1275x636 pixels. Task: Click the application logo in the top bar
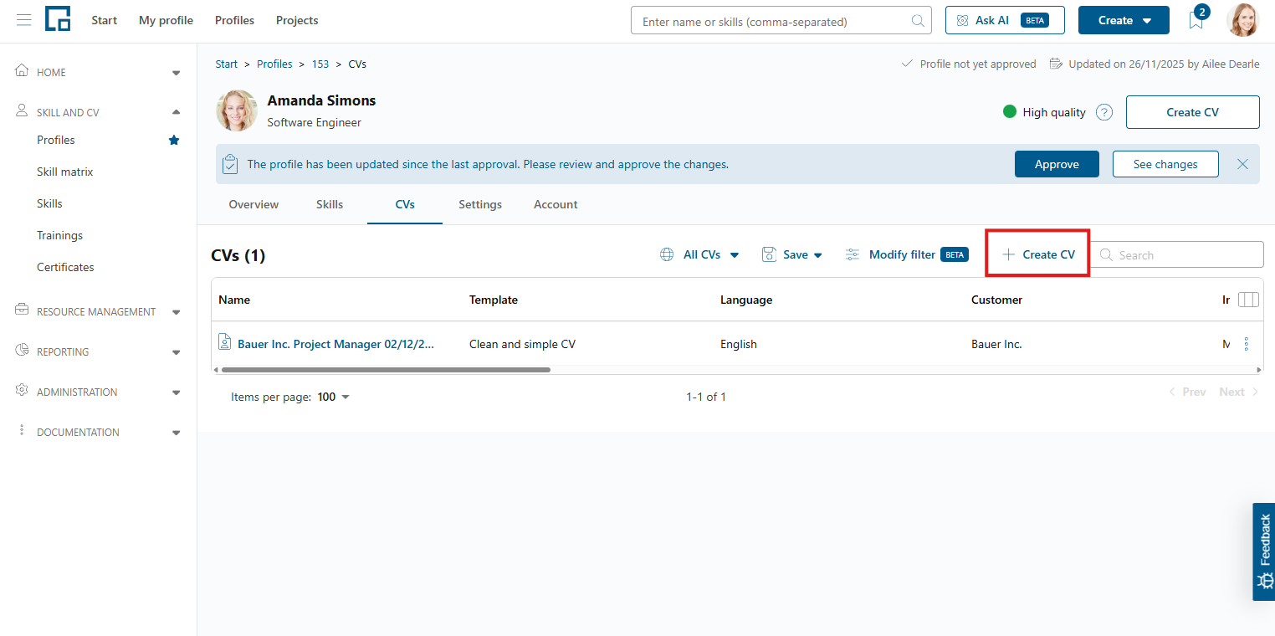click(x=58, y=19)
